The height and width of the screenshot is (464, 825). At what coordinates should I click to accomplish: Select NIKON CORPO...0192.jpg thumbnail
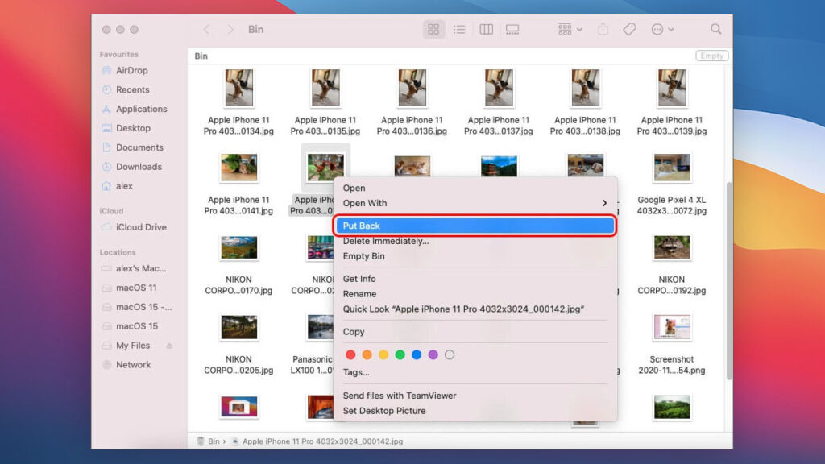[672, 248]
